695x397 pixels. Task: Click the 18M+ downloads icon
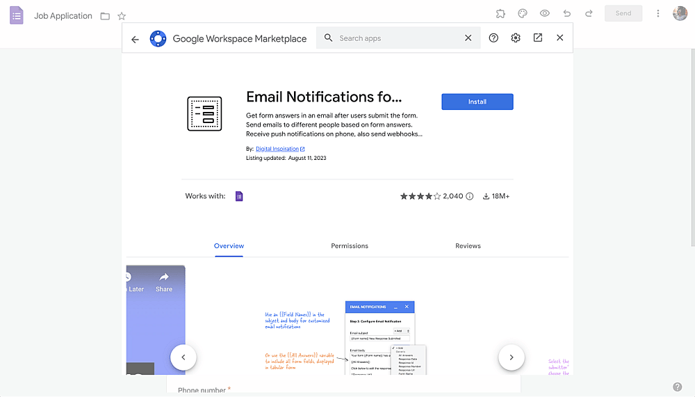point(486,196)
